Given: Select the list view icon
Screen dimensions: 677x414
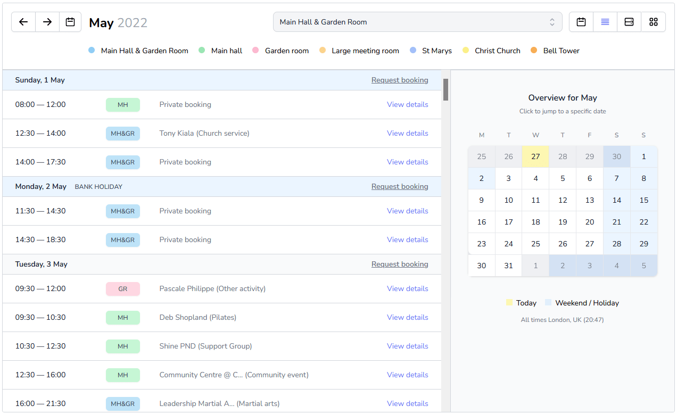Looking at the screenshot, I should [x=605, y=22].
